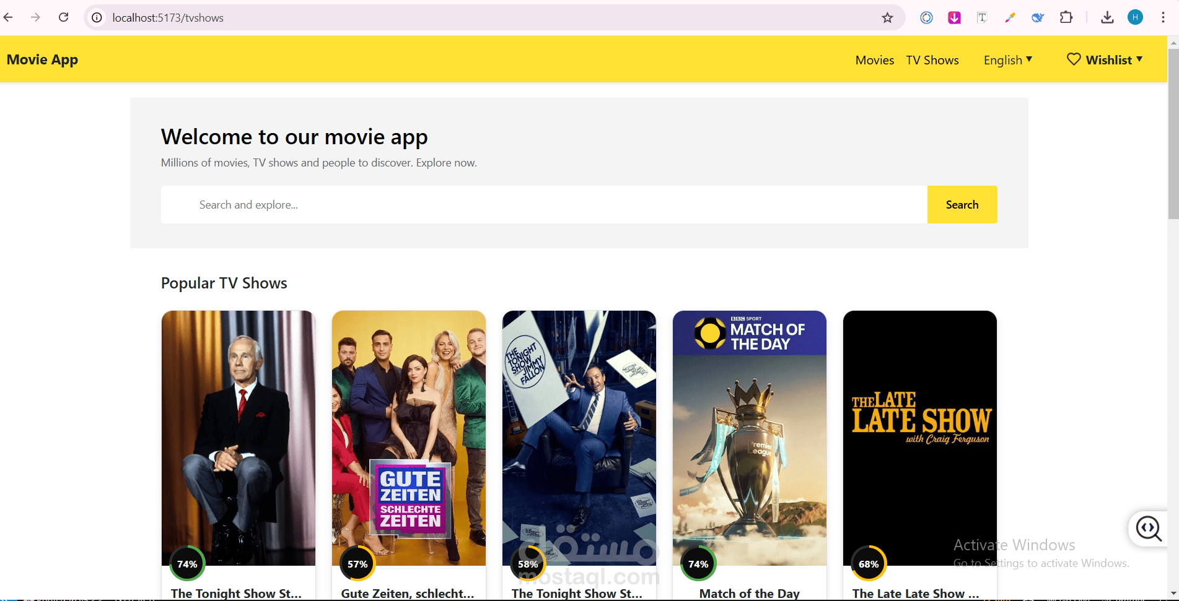The width and height of the screenshot is (1179, 601).
Task: Open the blue circle extension icon
Action: tap(926, 18)
